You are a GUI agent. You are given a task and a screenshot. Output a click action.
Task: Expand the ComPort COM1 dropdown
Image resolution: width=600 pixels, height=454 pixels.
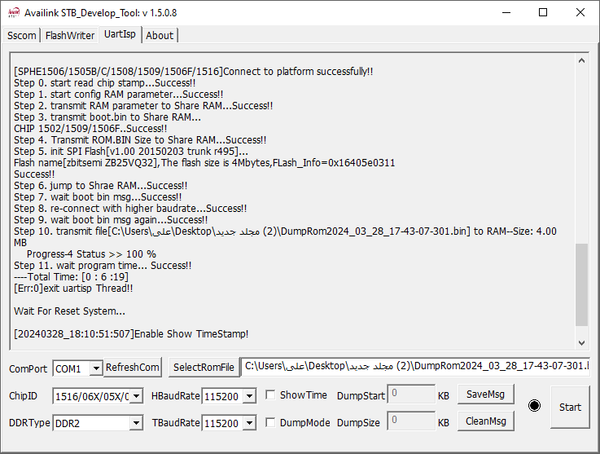(x=96, y=368)
